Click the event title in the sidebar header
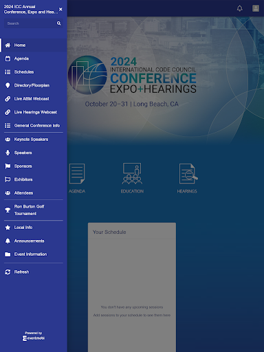264x352 pixels. (31, 10)
